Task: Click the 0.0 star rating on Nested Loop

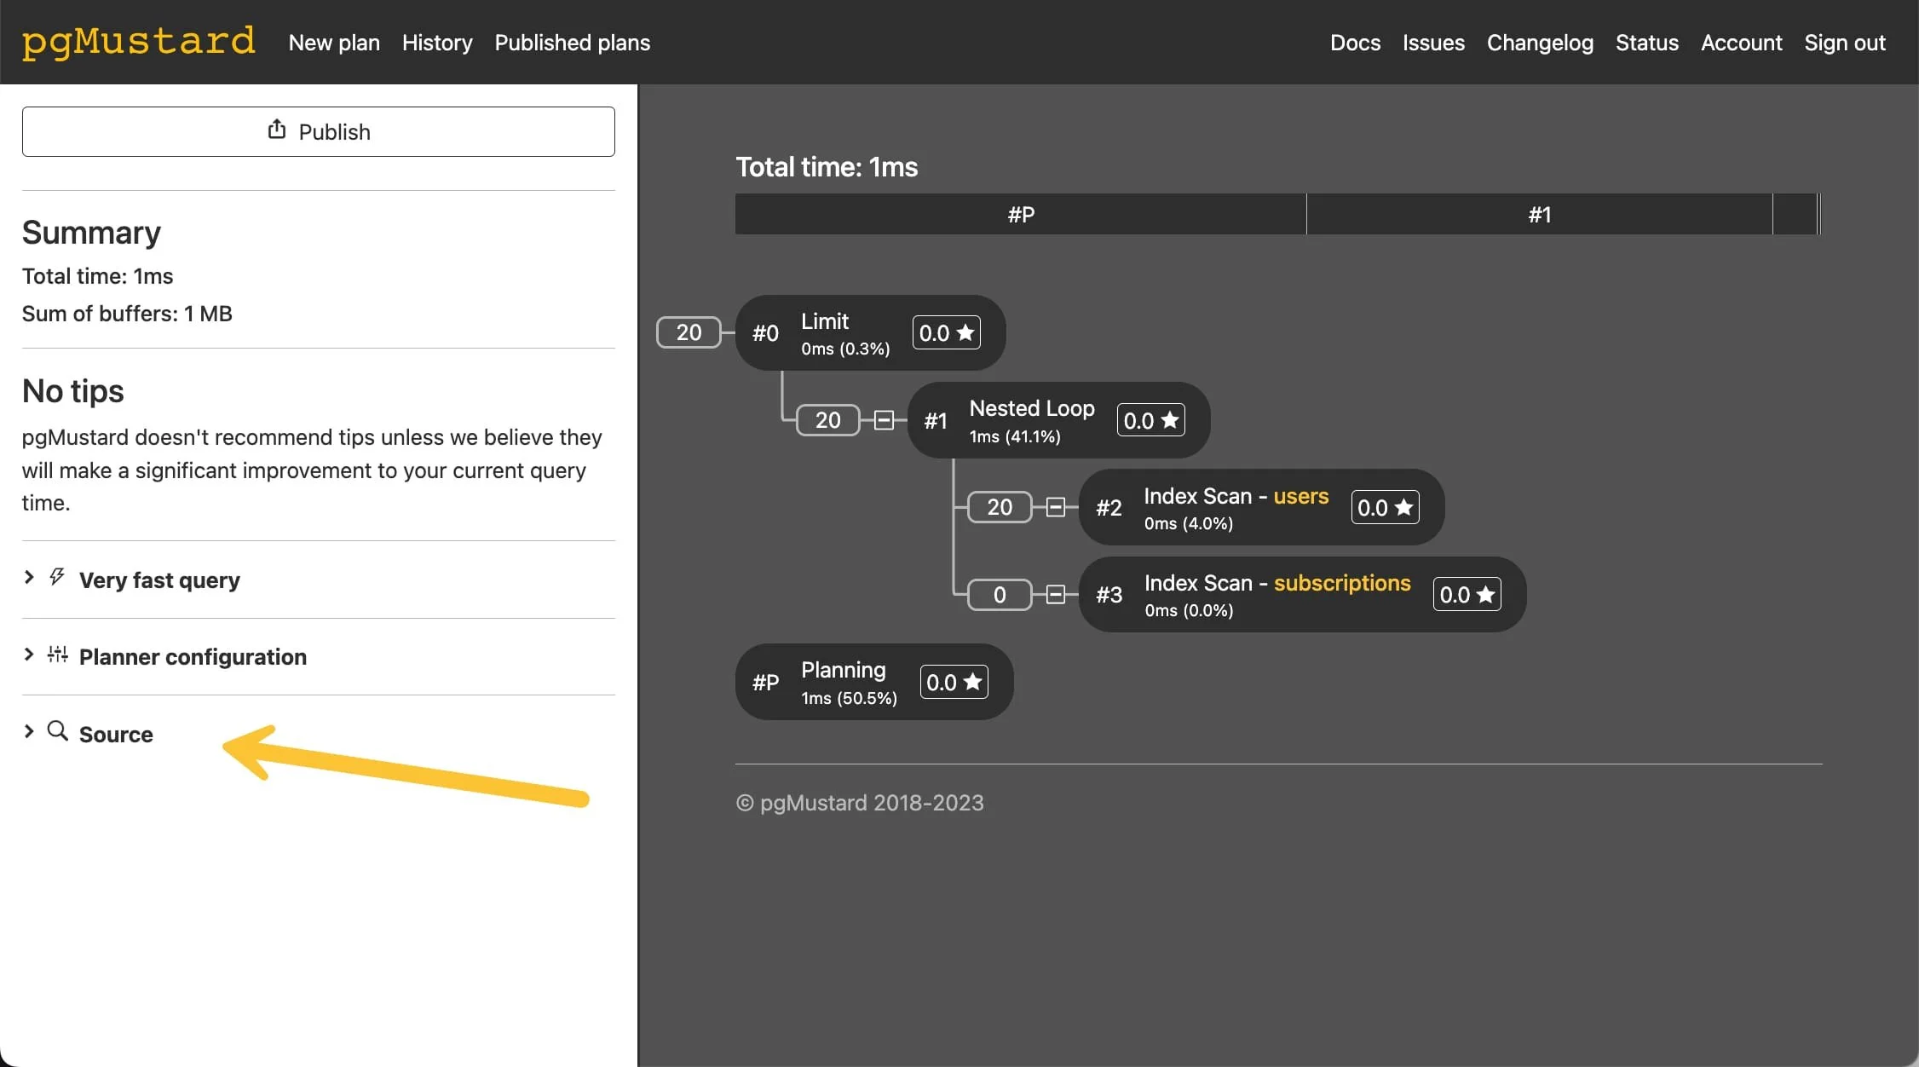Action: tap(1150, 420)
